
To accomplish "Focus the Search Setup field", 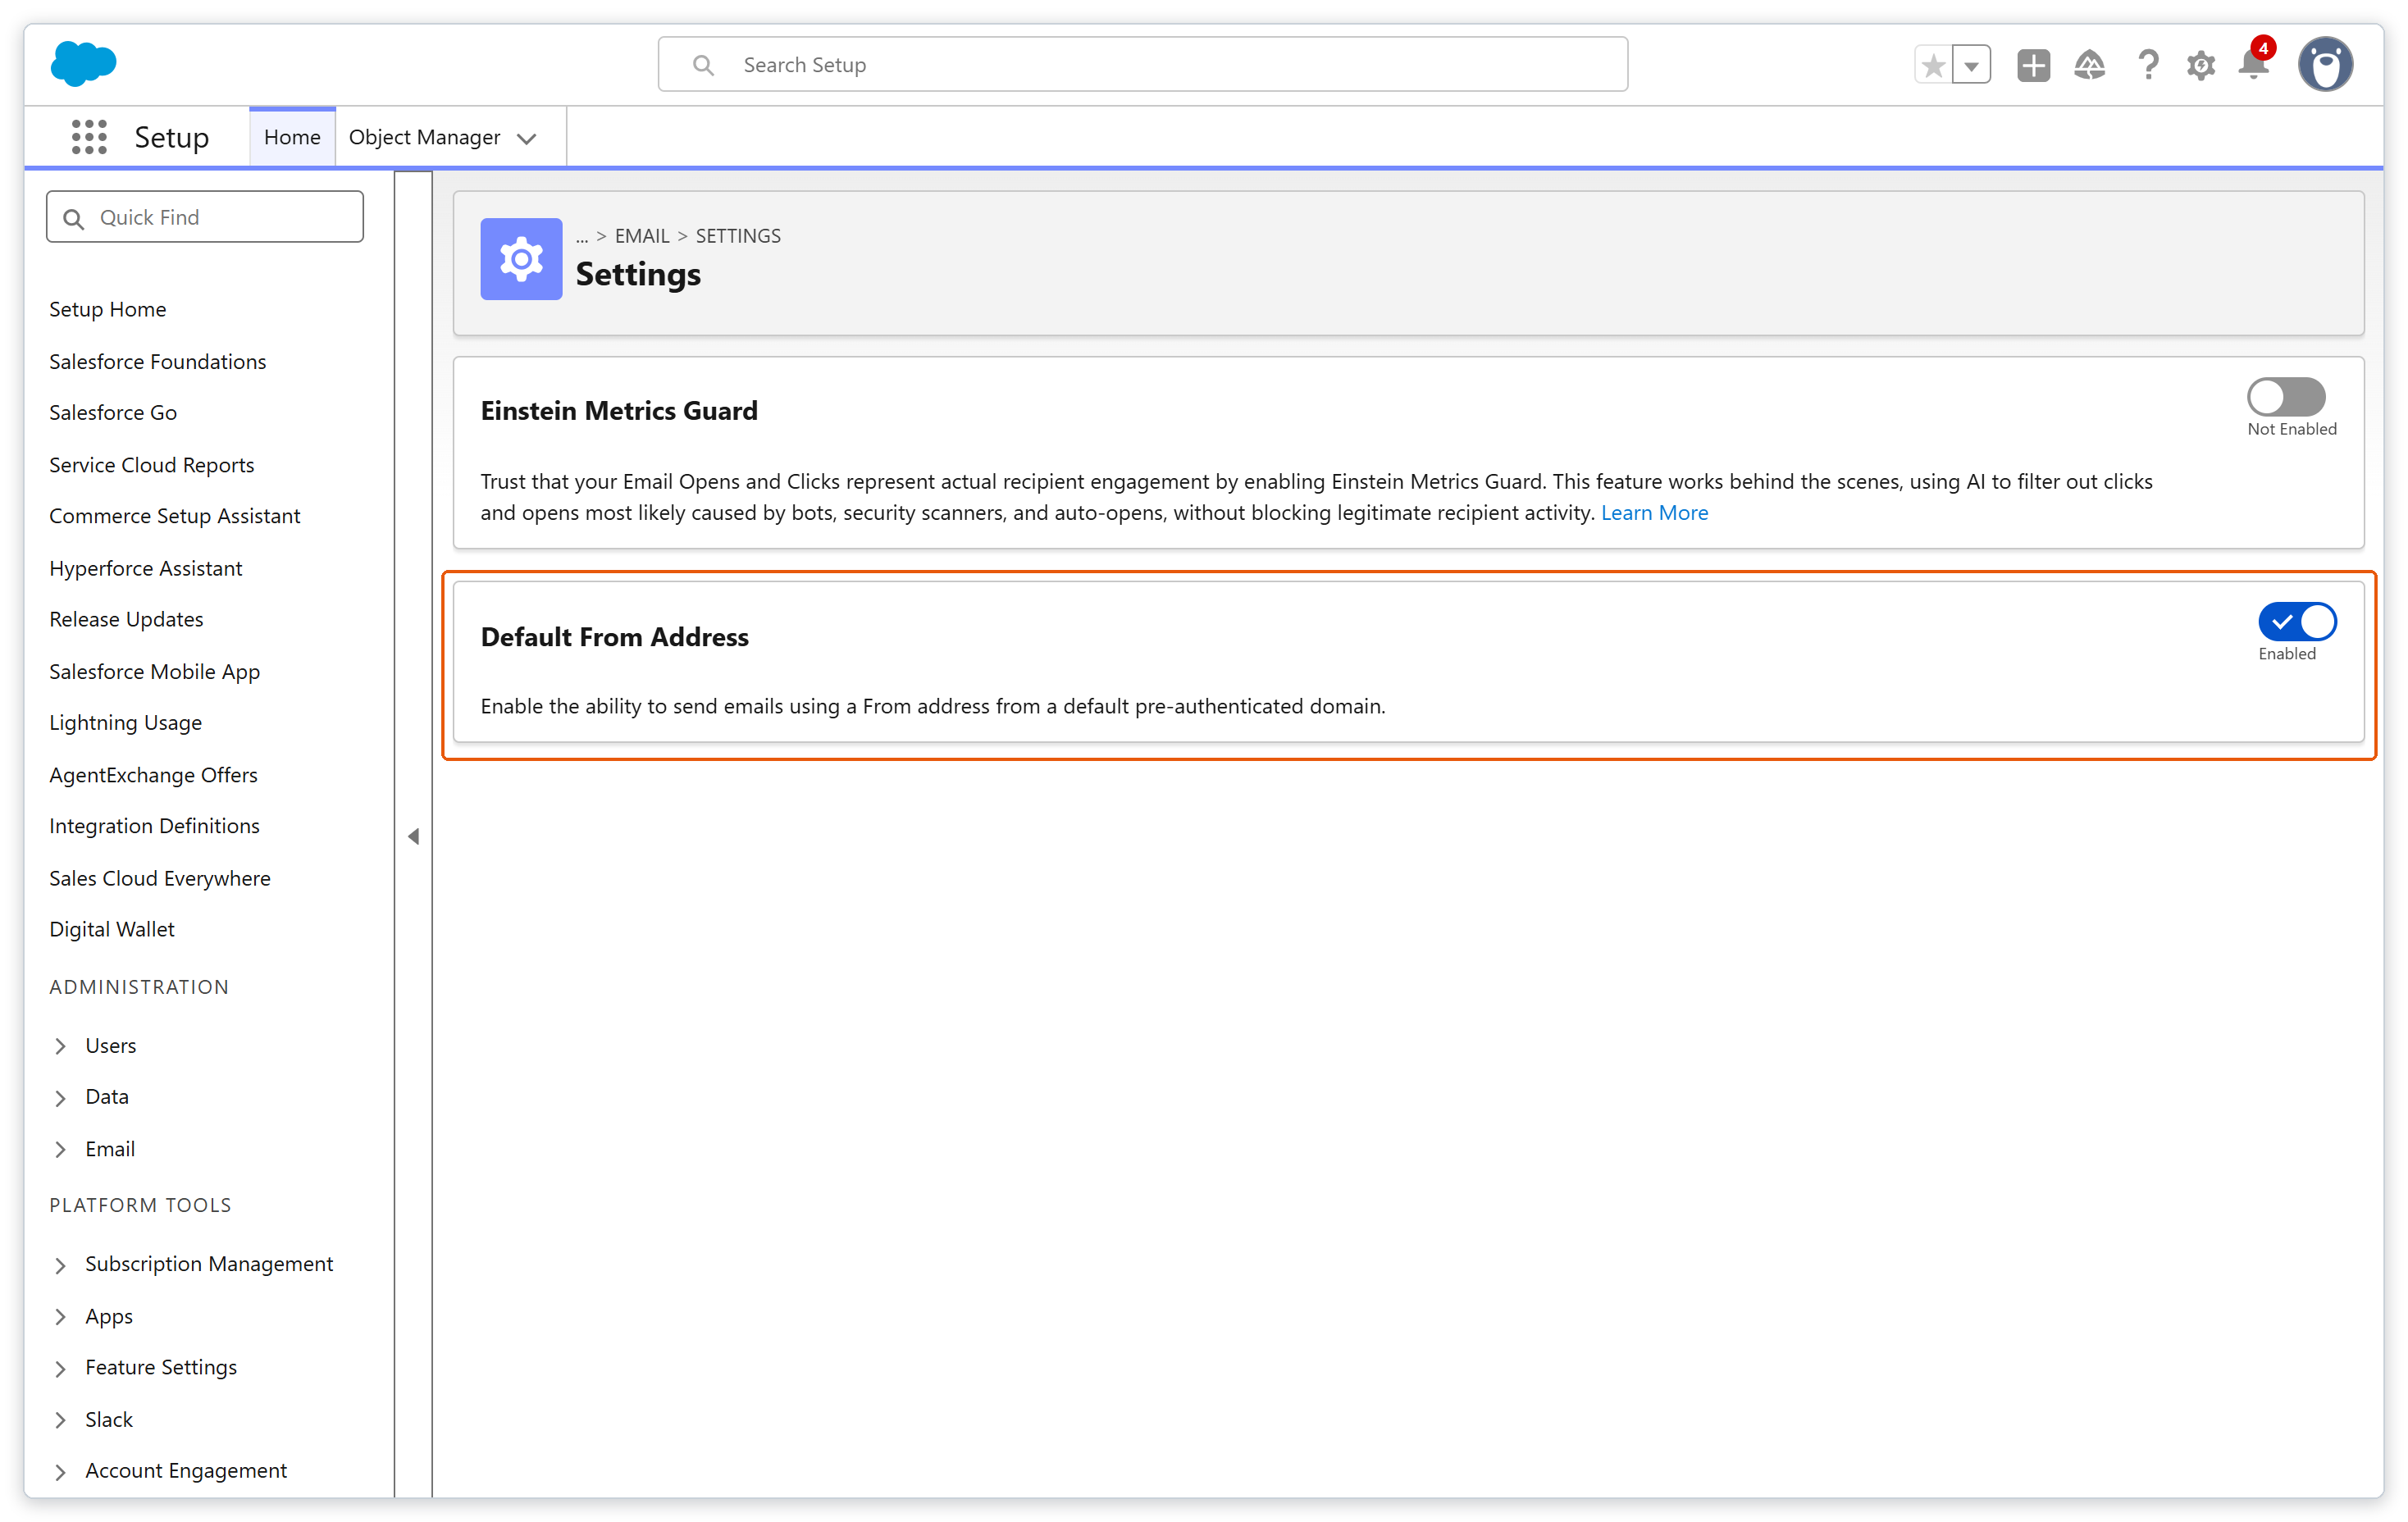I will (x=1142, y=65).
